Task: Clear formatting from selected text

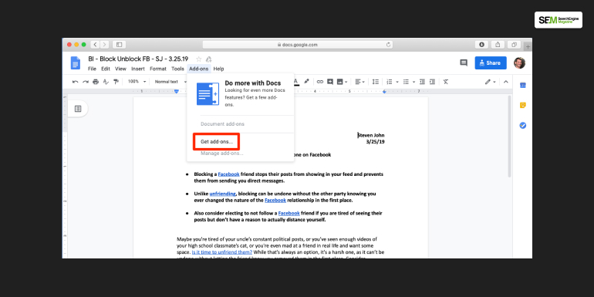Action: coord(446,82)
